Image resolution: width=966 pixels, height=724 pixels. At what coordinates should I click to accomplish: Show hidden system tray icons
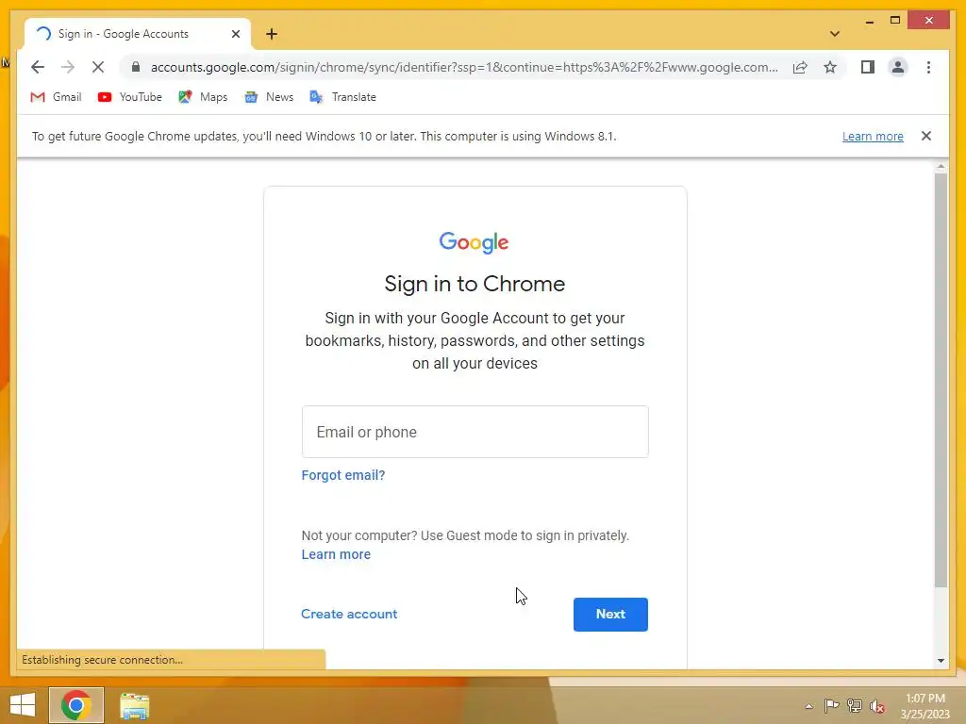[x=808, y=706]
